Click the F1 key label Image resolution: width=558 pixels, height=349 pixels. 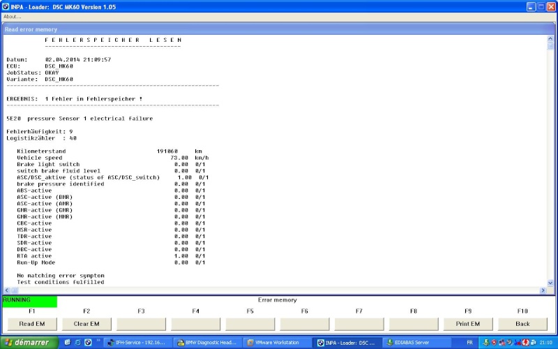point(31,311)
